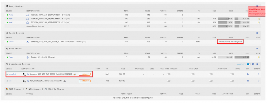Open Parity device link
The height and width of the screenshot is (103, 267).
[x=11, y=15]
